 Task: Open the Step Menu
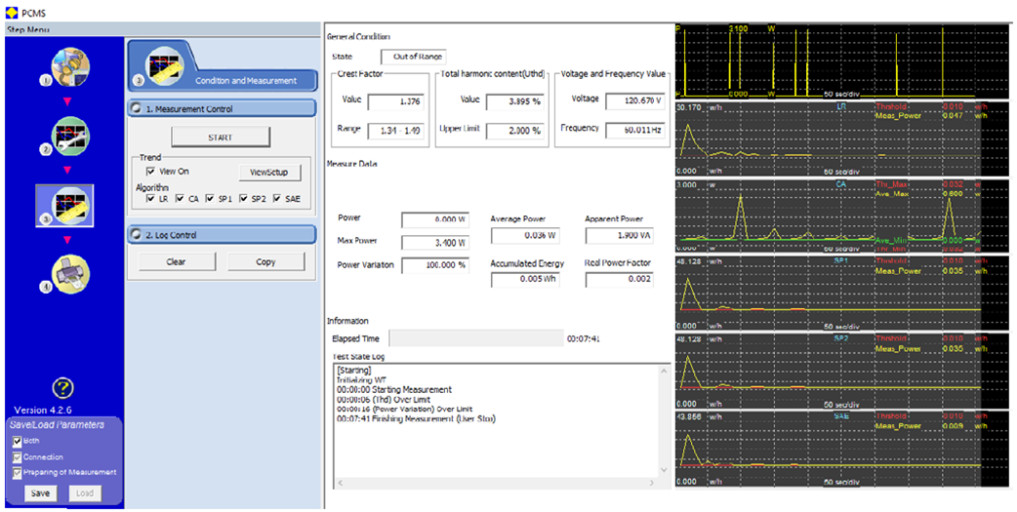coord(27,29)
